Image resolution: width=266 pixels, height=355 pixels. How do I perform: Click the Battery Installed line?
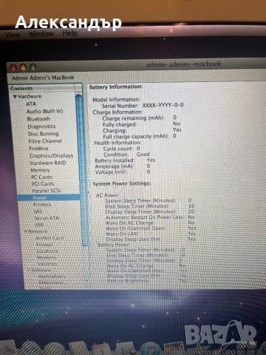[125, 160]
